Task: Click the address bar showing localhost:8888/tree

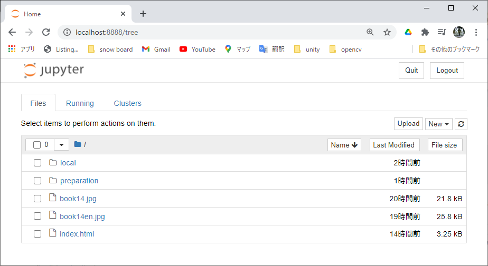Action: pyautogui.click(x=211, y=32)
